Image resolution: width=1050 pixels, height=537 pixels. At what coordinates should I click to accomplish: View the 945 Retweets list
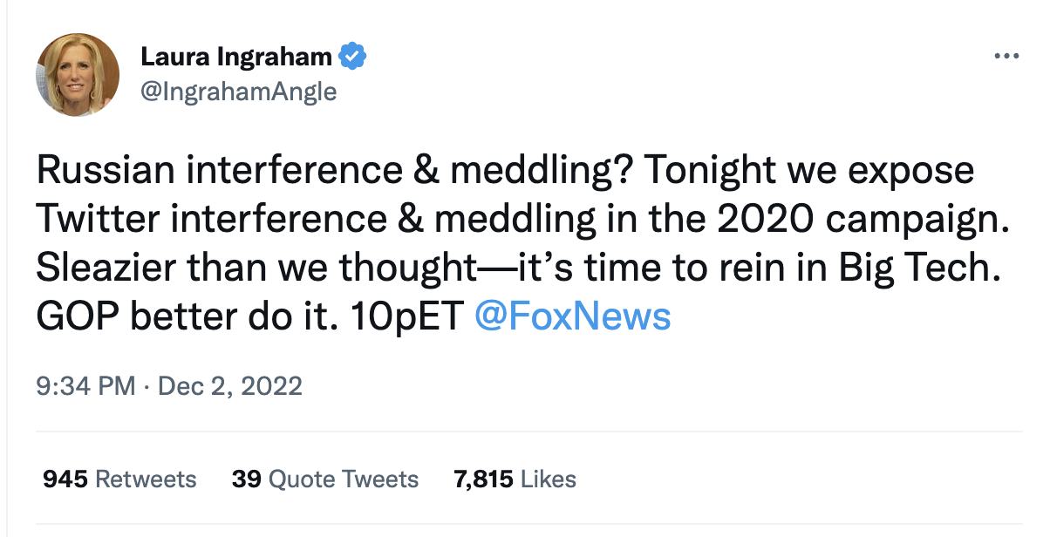(119, 479)
